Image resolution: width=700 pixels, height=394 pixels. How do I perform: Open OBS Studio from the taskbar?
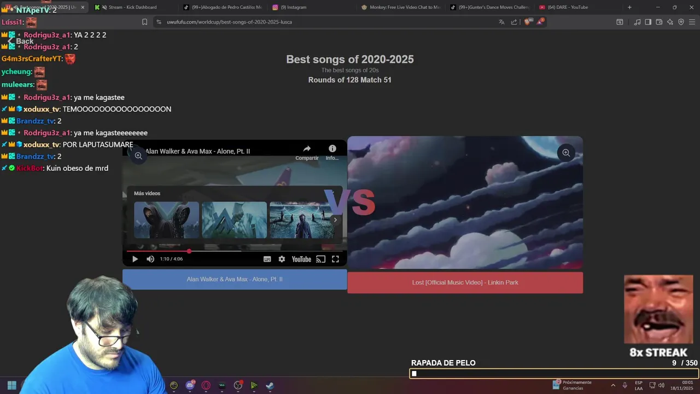[238, 385]
